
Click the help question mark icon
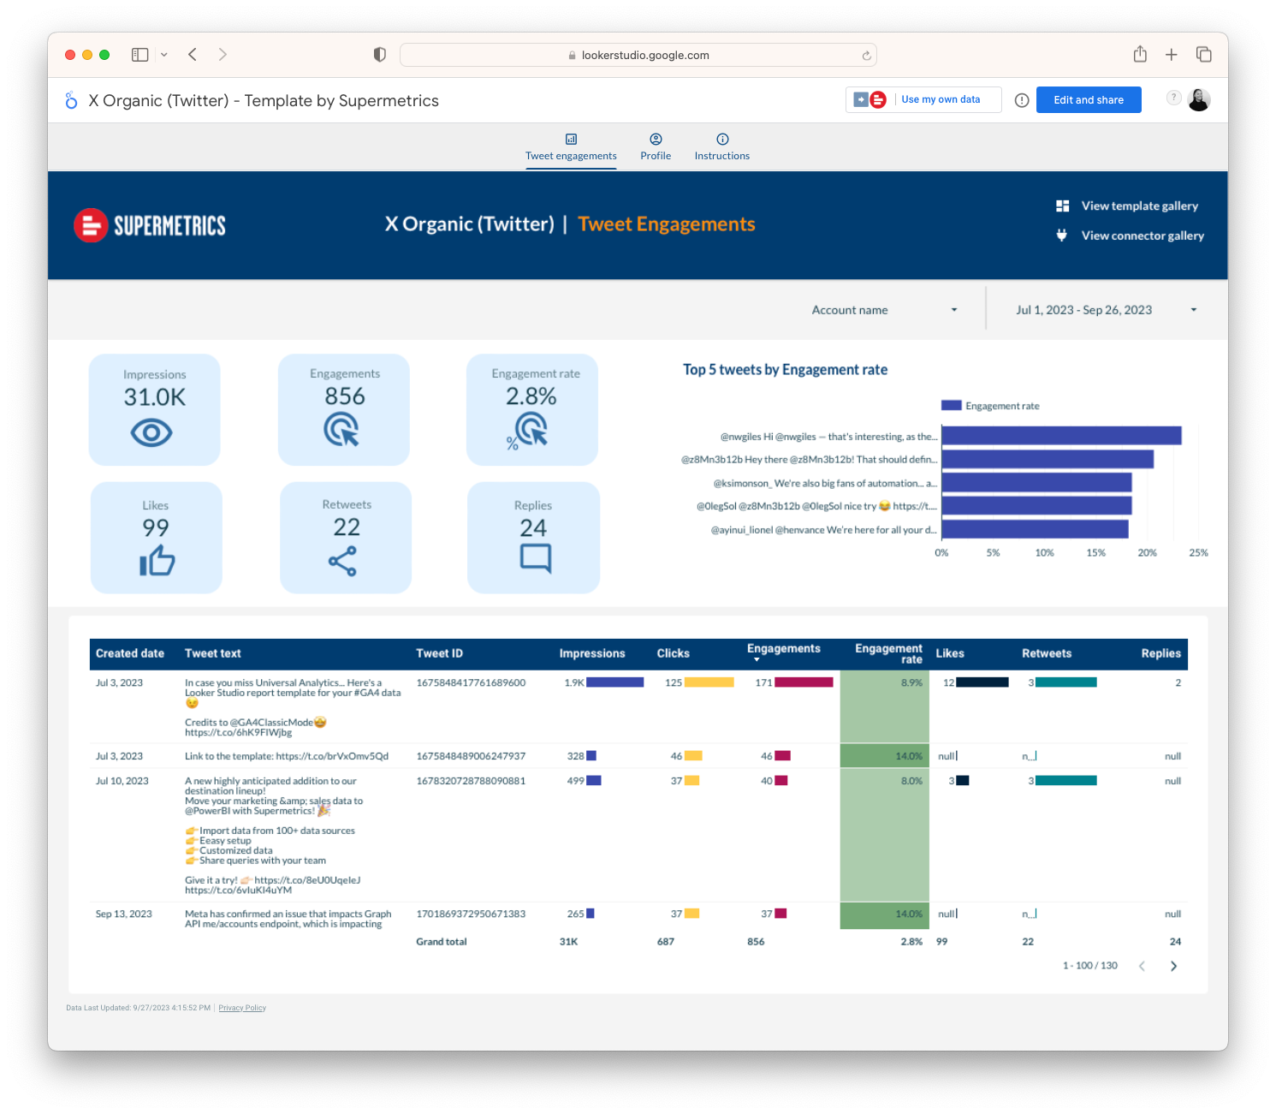[1174, 98]
